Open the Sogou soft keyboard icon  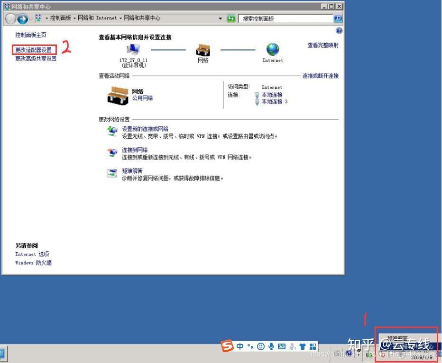(282, 346)
